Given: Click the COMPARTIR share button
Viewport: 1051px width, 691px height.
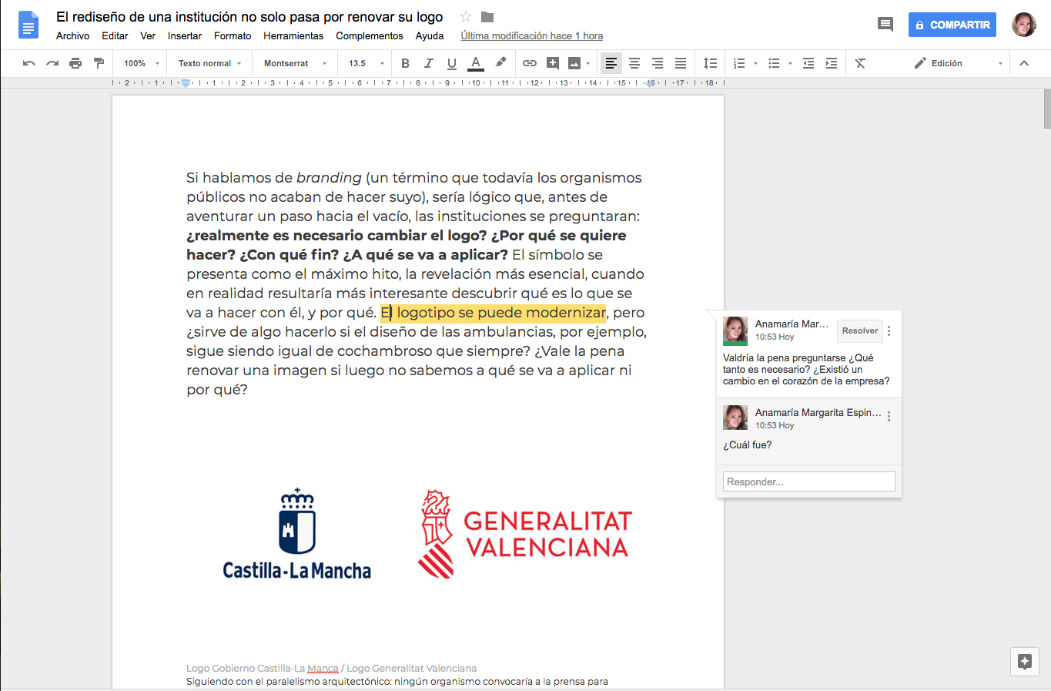Looking at the screenshot, I should tap(952, 25).
